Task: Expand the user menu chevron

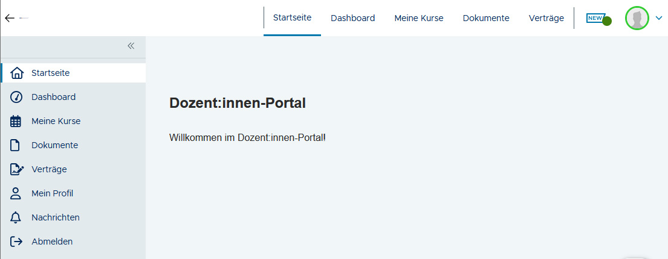Action: pos(659,18)
